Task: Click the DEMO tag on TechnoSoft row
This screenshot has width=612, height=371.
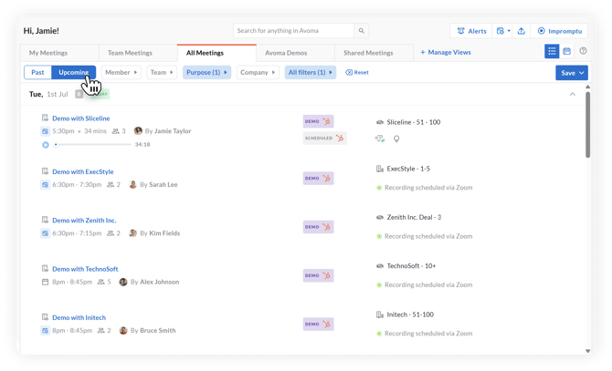Action: 318,275
